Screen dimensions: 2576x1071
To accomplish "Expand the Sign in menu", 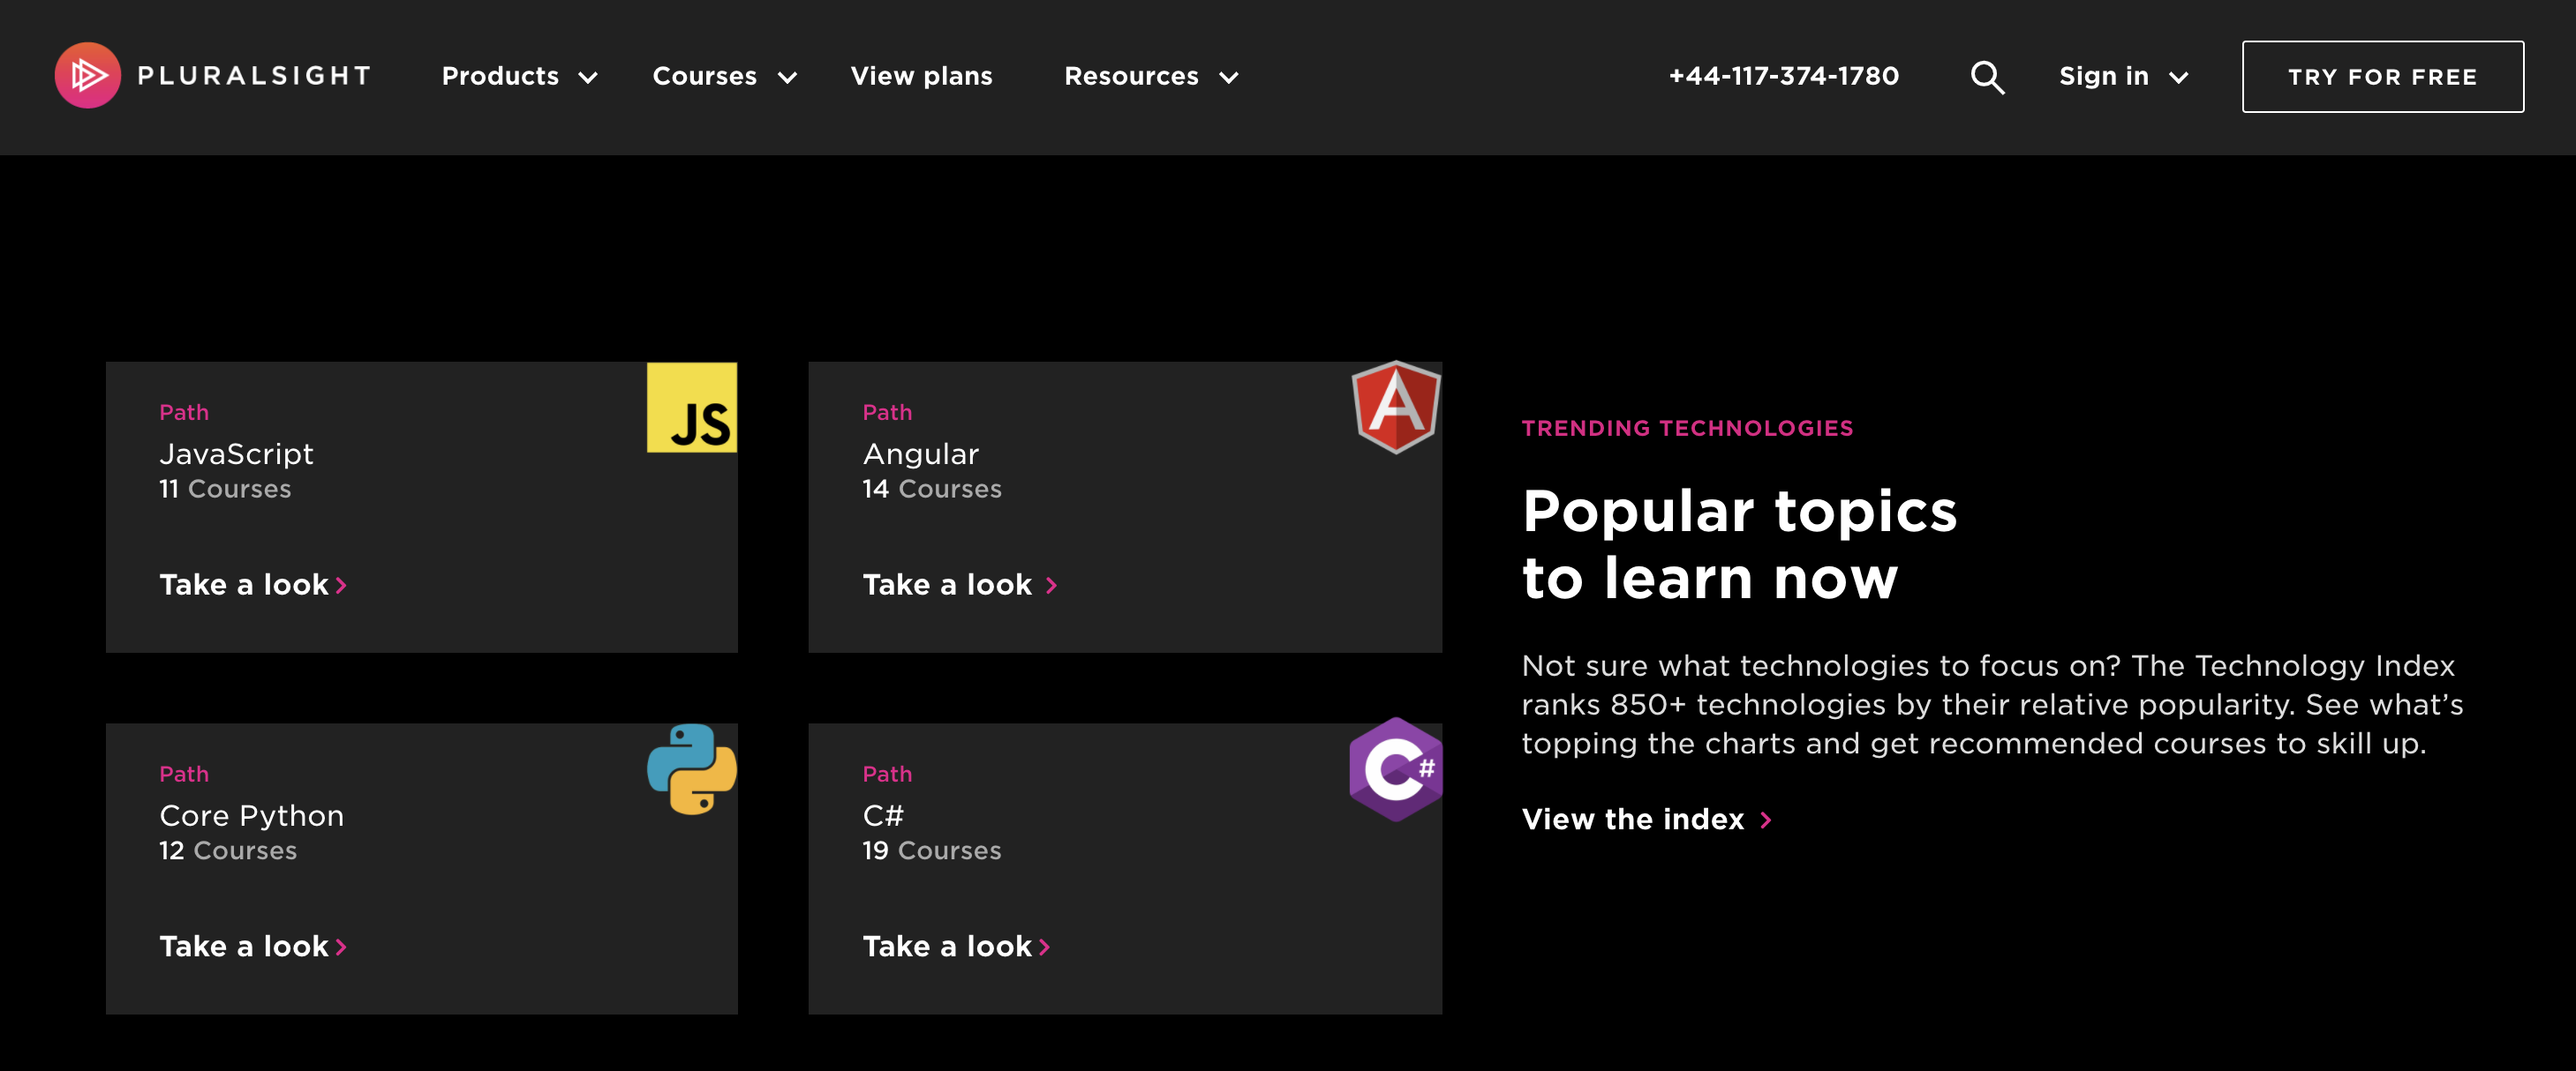I will (x=2122, y=76).
